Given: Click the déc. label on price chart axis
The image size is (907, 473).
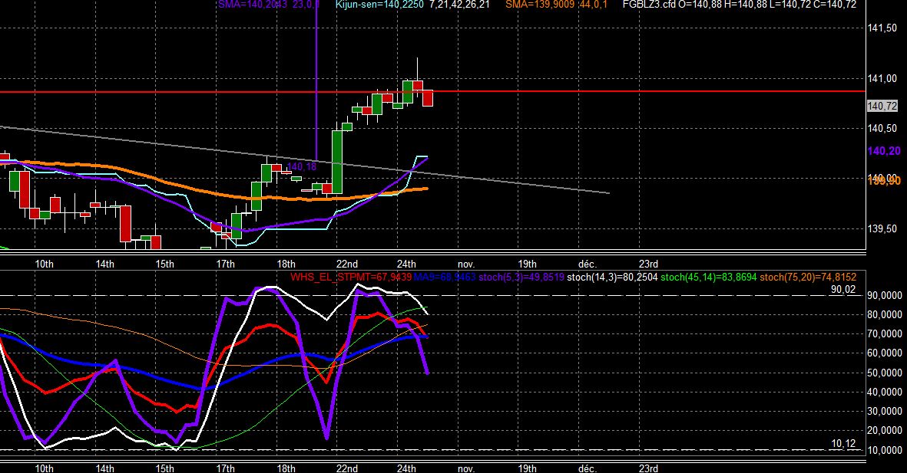Looking at the screenshot, I should 587,264.
